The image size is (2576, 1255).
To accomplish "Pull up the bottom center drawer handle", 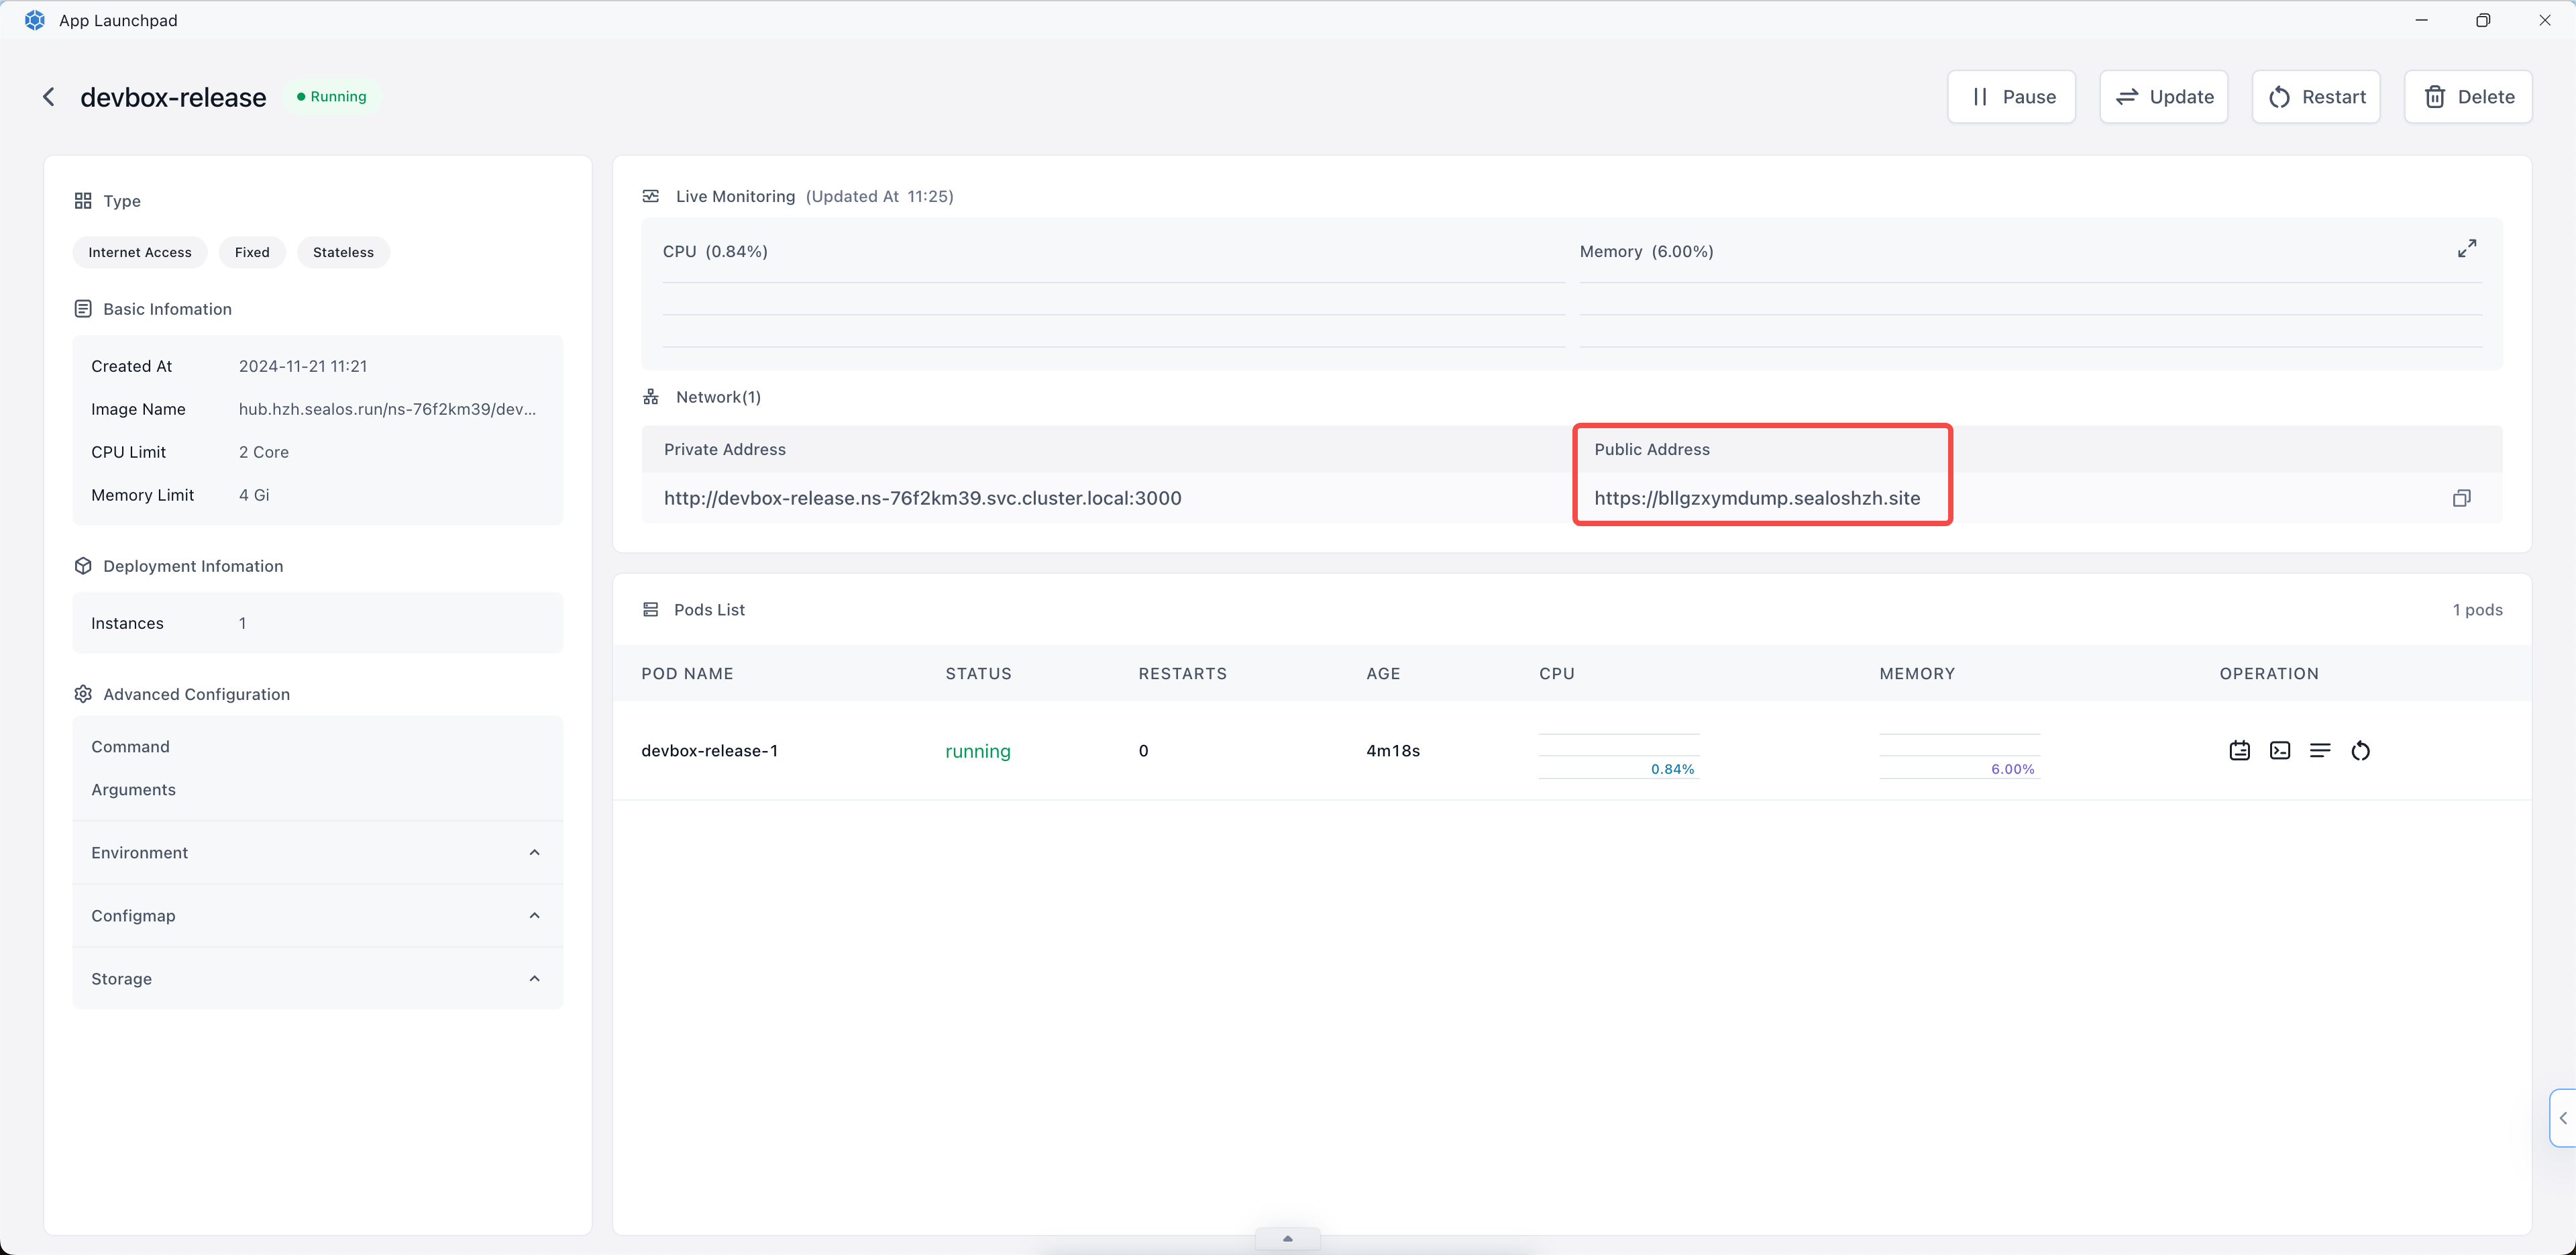I will 1287,1239.
